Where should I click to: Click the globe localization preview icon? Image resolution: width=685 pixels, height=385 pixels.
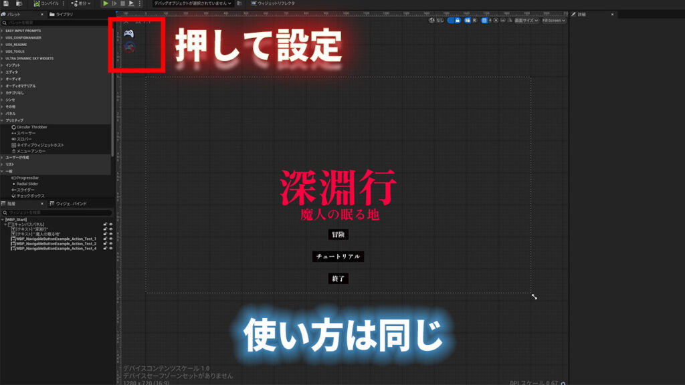click(431, 21)
